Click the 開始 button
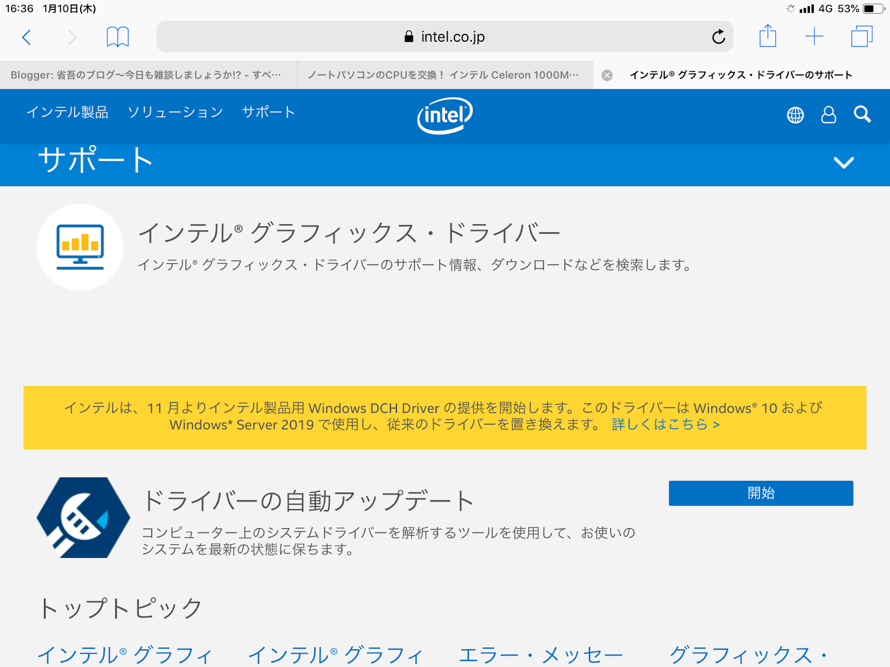This screenshot has height=667, width=890. click(x=761, y=493)
